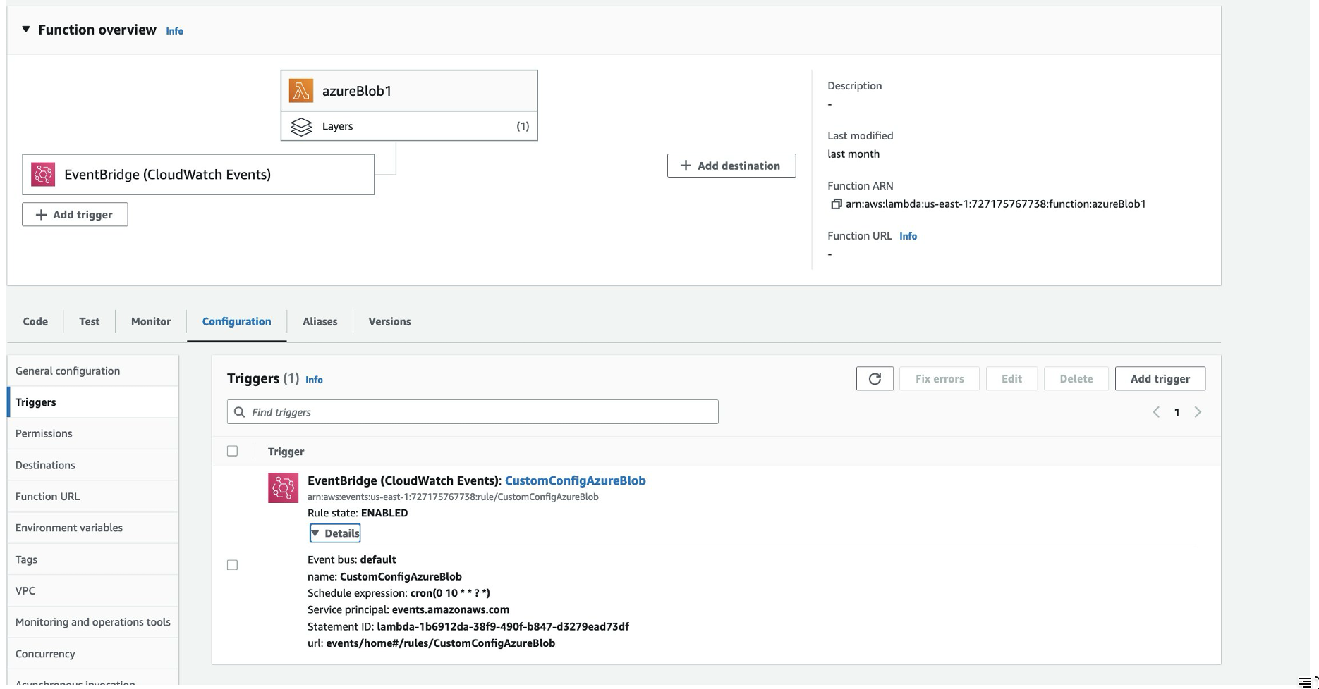Screen dimensions: 1319x689
Task: Collapse the Function overview section
Action: tap(25, 30)
